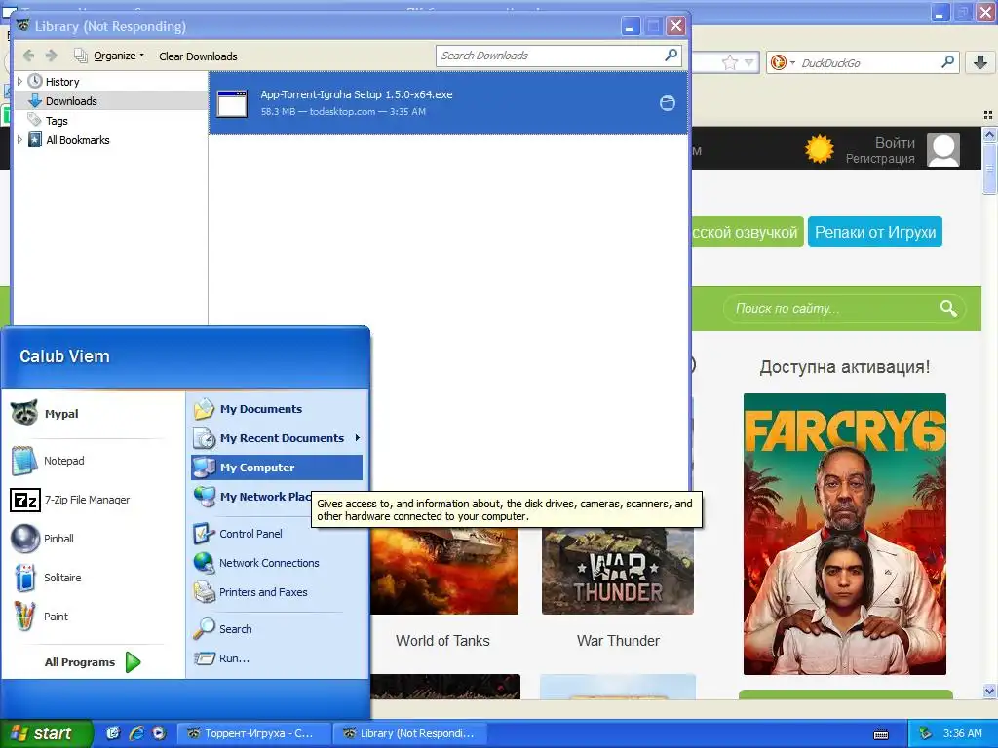Open Run dialog from Start menu
Image resolution: width=998 pixels, height=748 pixels.
(x=276, y=658)
